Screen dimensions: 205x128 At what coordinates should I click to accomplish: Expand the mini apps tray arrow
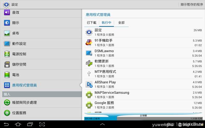coord(102,124)
